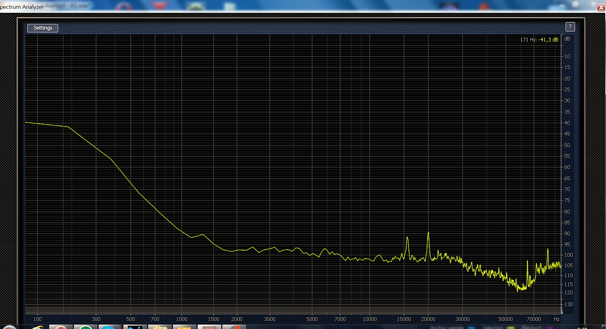Click the 10000 label on the frequency axis
This screenshot has height=329, width=606.
(x=370, y=319)
